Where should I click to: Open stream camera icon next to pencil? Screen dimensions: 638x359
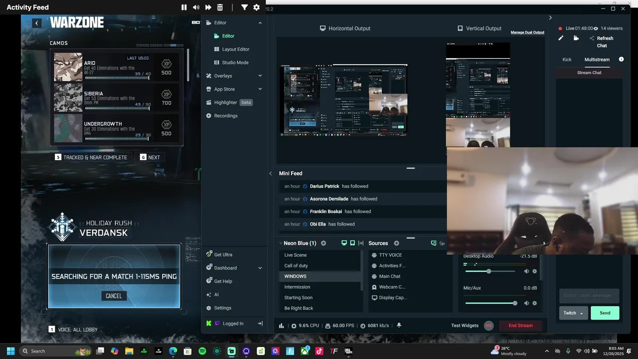[x=576, y=38]
